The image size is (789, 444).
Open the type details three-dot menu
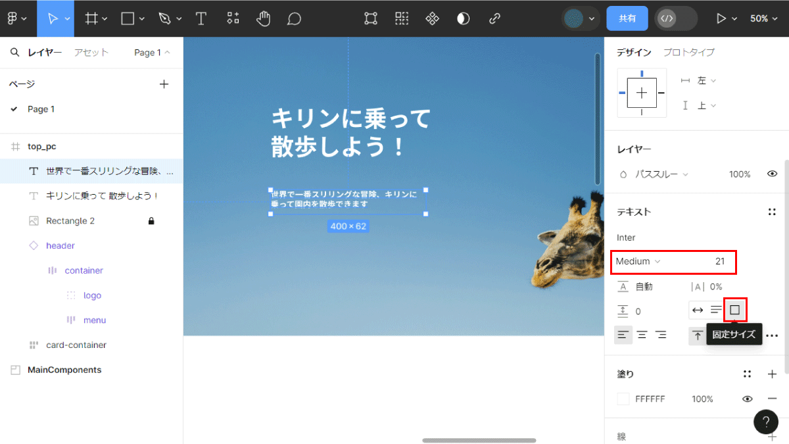[x=772, y=335]
